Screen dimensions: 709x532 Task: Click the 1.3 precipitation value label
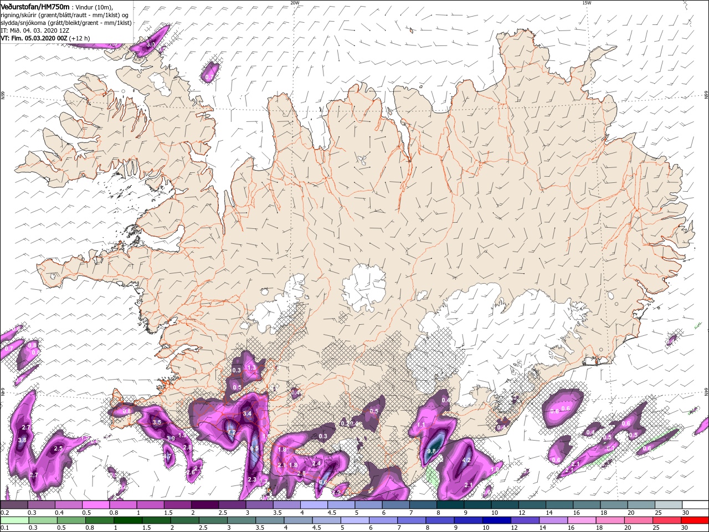tap(251, 368)
